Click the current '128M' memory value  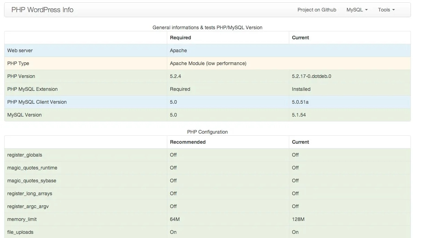pos(298,219)
